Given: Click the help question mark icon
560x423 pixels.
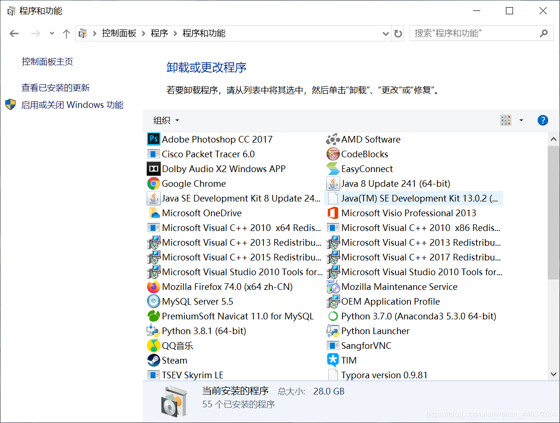Looking at the screenshot, I should [542, 121].
